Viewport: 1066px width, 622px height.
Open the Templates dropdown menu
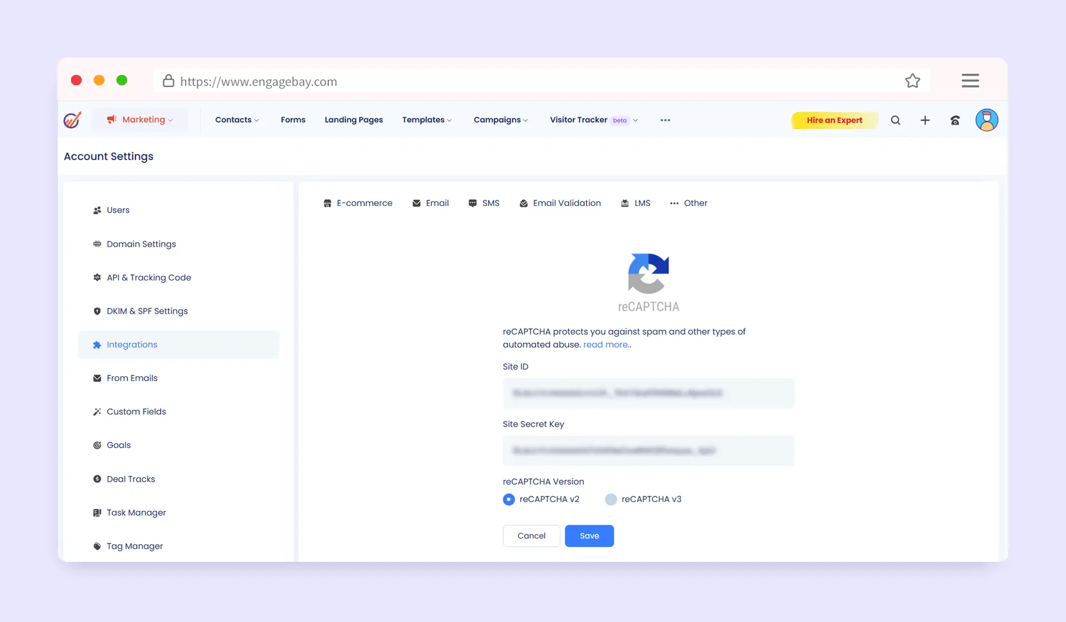click(x=427, y=120)
